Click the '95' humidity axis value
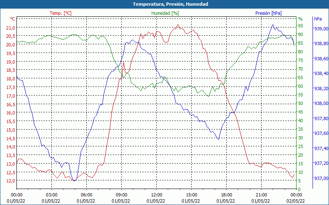Viewport: 329px width, 205px height. click(x=301, y=26)
